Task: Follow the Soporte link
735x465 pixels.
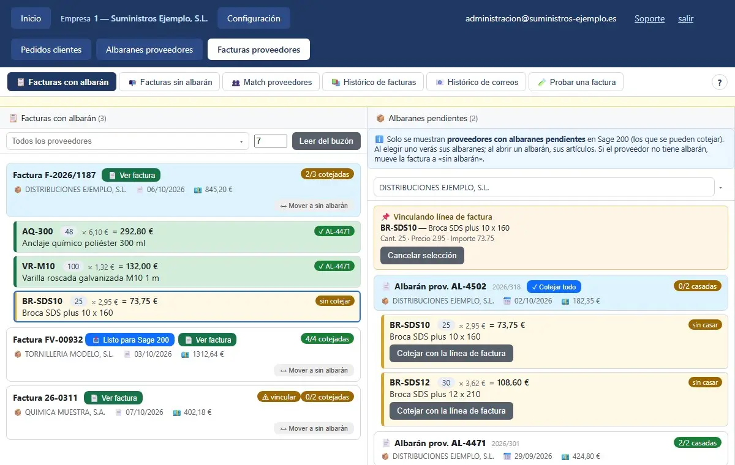Action: [649, 18]
